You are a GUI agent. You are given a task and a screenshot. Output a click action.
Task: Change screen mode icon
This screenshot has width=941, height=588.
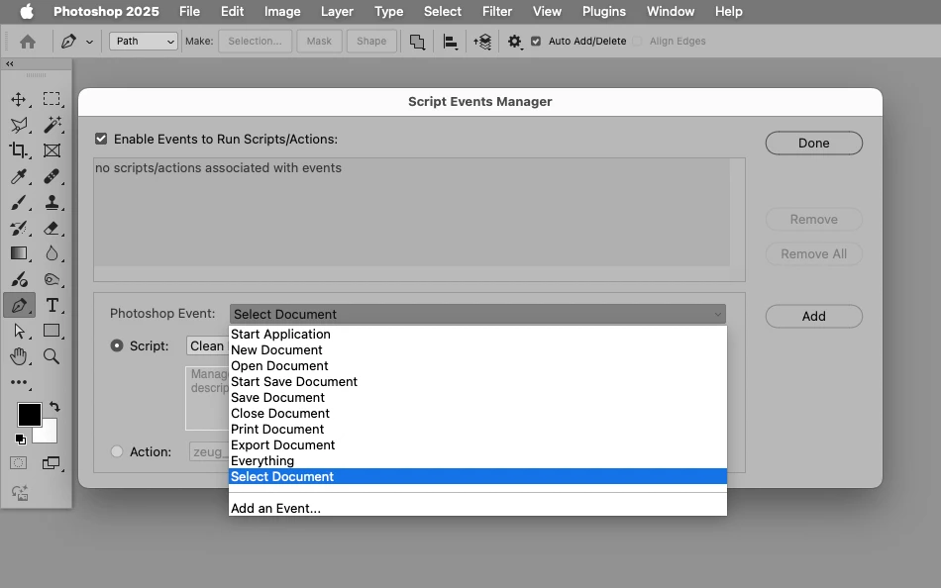(x=51, y=463)
